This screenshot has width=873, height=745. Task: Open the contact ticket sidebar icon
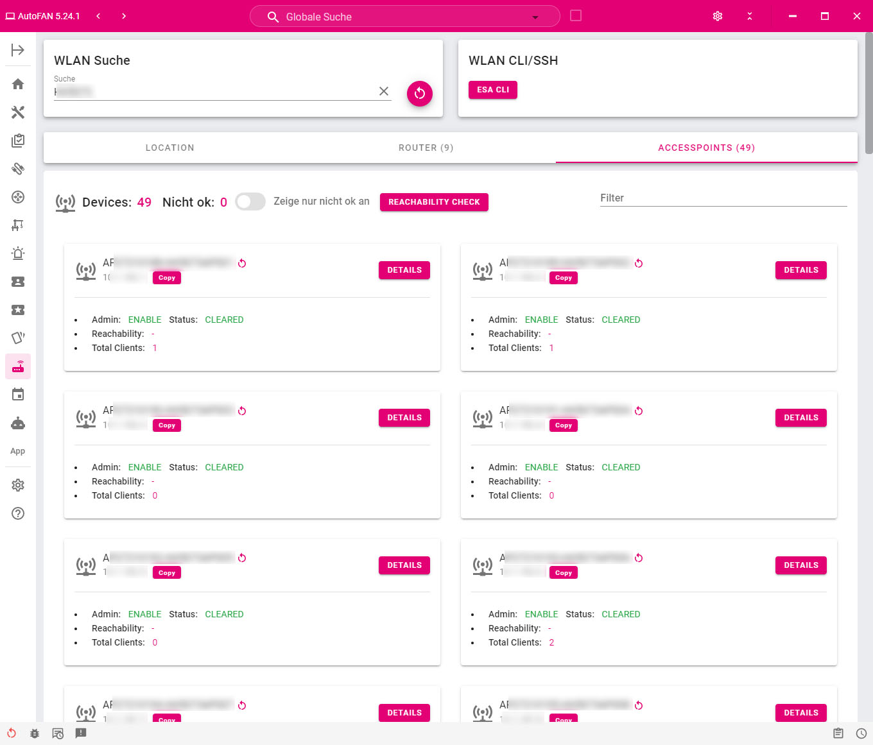click(x=18, y=282)
